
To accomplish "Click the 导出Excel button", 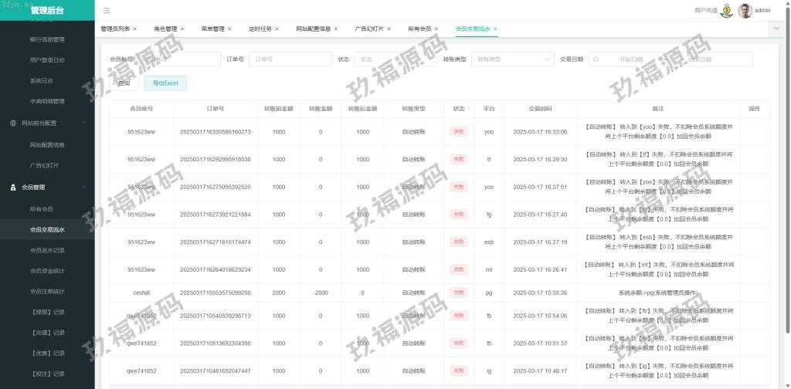I will click(165, 83).
